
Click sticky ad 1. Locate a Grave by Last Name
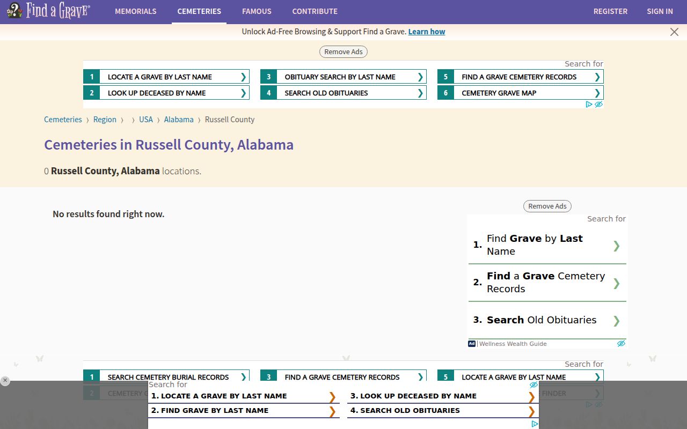tap(244, 396)
